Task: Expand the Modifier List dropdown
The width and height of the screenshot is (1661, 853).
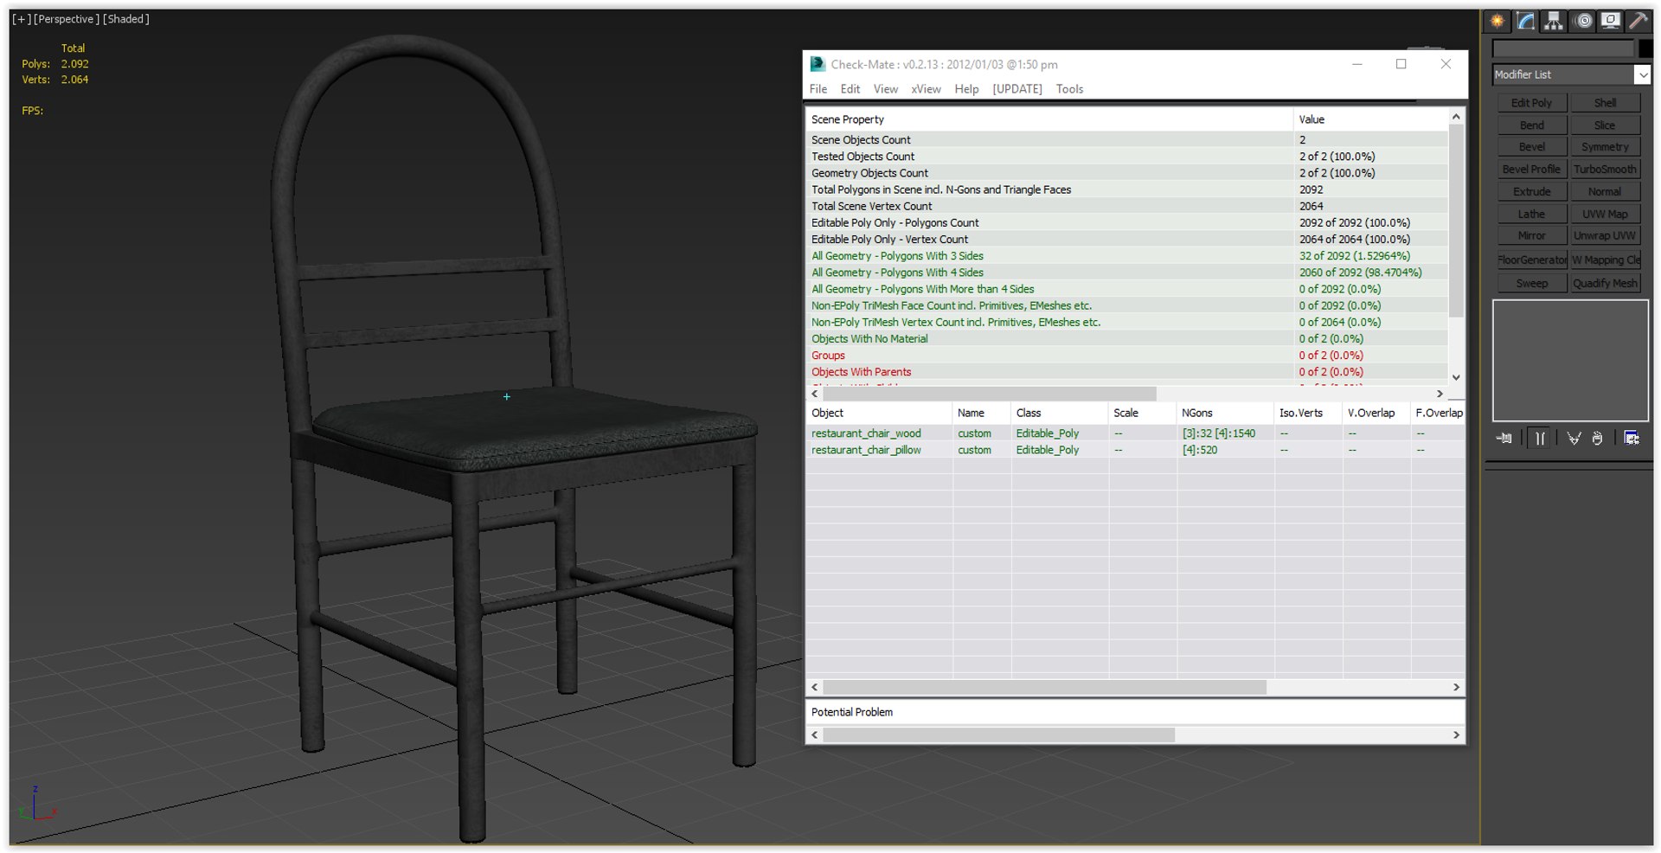Action: (1642, 74)
